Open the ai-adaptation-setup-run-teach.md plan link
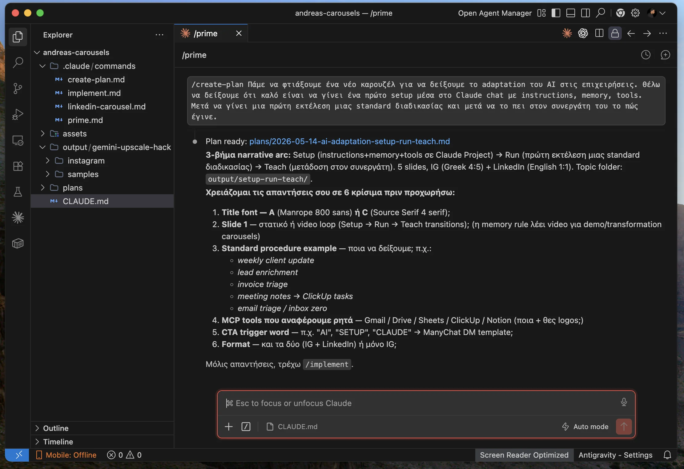This screenshot has height=469, width=684. pos(349,141)
